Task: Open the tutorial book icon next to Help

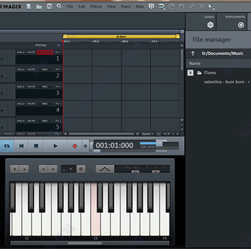Action: (151, 6)
